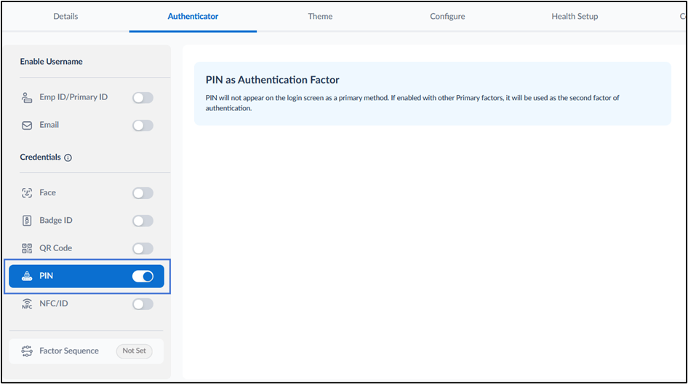Select the Email label

click(x=49, y=125)
